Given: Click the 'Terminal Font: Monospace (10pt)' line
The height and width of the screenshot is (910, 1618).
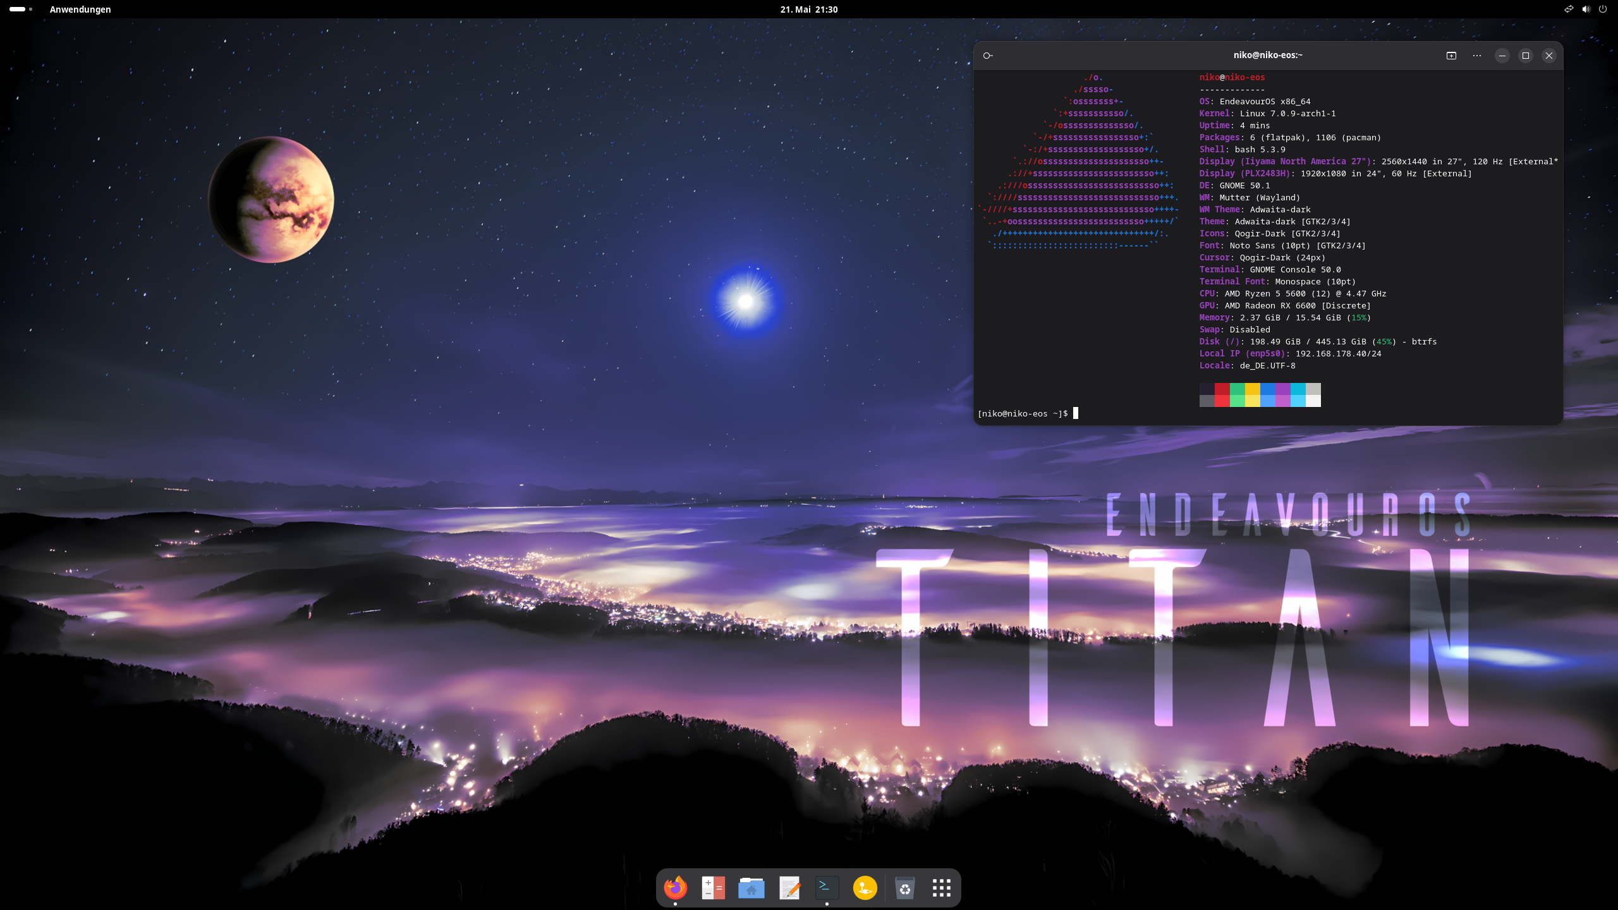Looking at the screenshot, I should tap(1278, 282).
